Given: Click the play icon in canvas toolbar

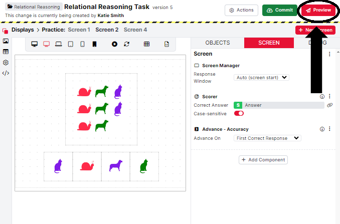Looking at the screenshot, I should tap(114, 44).
